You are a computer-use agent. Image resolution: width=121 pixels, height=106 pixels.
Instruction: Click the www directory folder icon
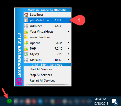[26, 37]
